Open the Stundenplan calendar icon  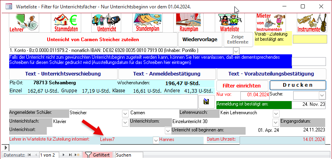click(x=148, y=23)
